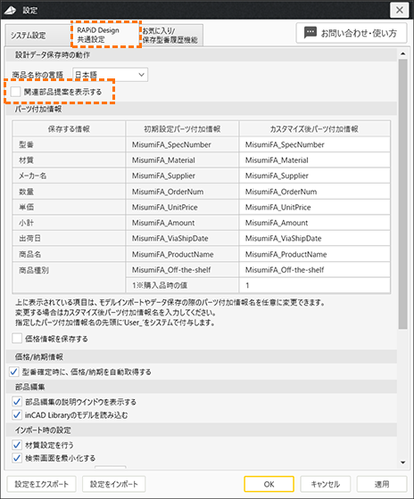Click the 価格/納期情報 section header
The image size is (414, 499).
tap(202, 356)
